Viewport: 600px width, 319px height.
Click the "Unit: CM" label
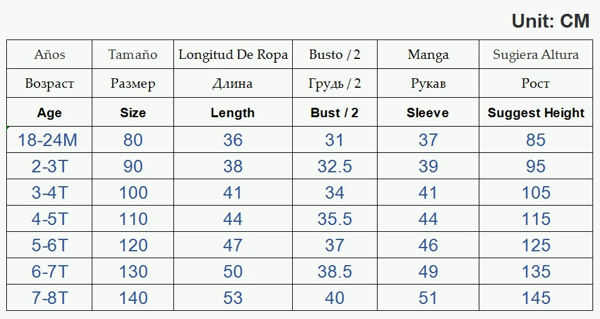[x=550, y=21]
